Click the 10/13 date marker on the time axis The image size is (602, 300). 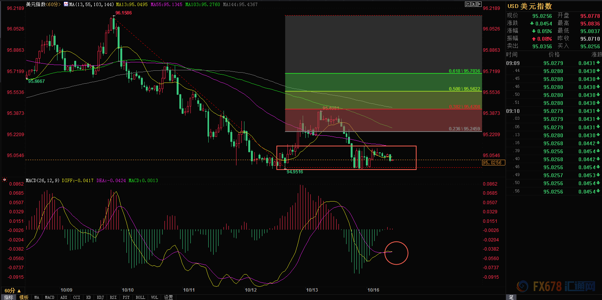[312, 290]
